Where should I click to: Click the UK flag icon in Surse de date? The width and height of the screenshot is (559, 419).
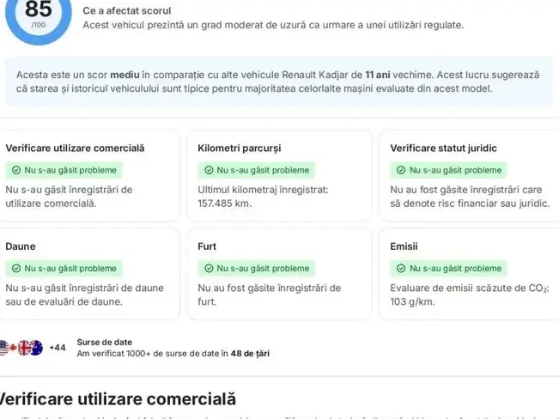(x=25, y=348)
